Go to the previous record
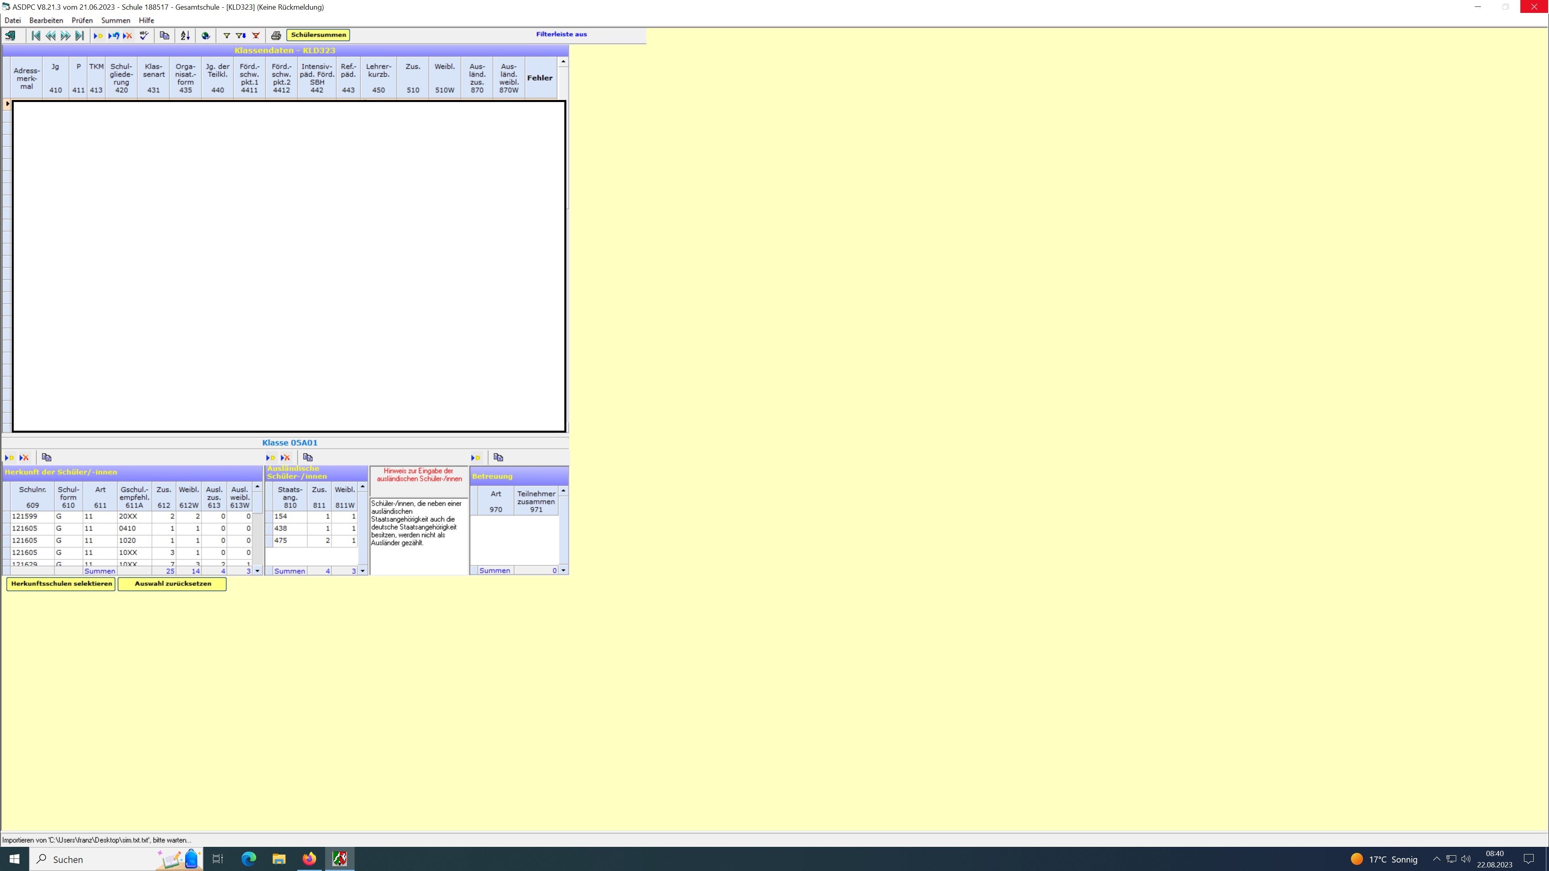 pyautogui.click(x=50, y=35)
